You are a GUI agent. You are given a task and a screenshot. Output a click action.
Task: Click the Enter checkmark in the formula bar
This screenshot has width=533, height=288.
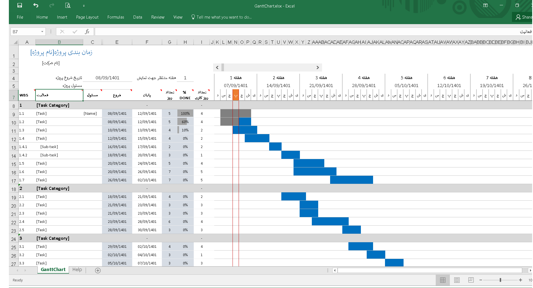74,31
